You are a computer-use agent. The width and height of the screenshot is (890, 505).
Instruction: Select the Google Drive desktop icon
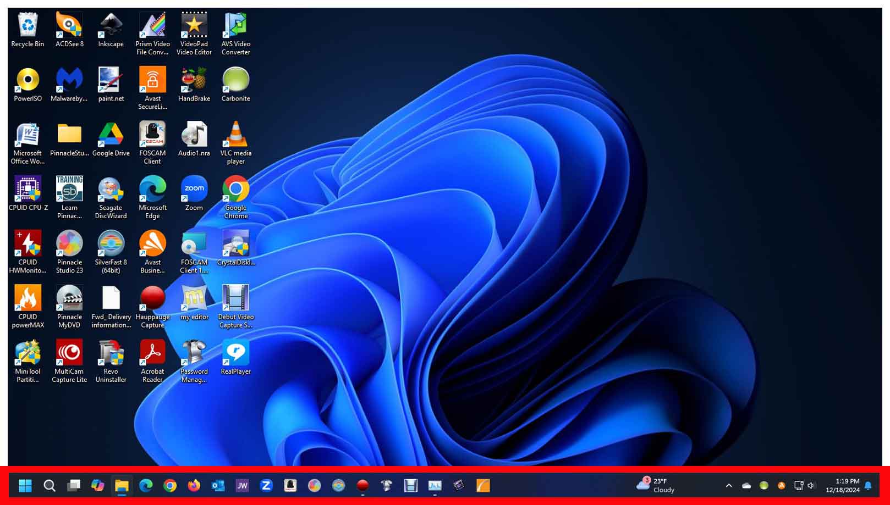click(111, 139)
